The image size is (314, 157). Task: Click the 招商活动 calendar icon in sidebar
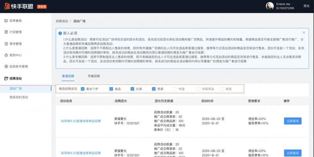tap(6, 78)
